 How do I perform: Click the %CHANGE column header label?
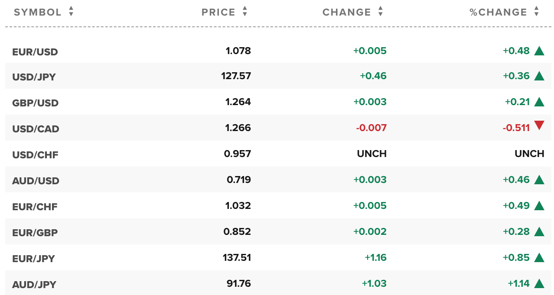point(499,12)
